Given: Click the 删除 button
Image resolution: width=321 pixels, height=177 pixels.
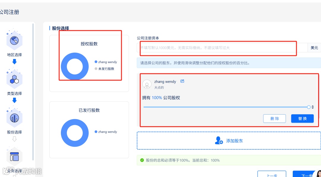Looking at the screenshot, I should coord(274,118).
